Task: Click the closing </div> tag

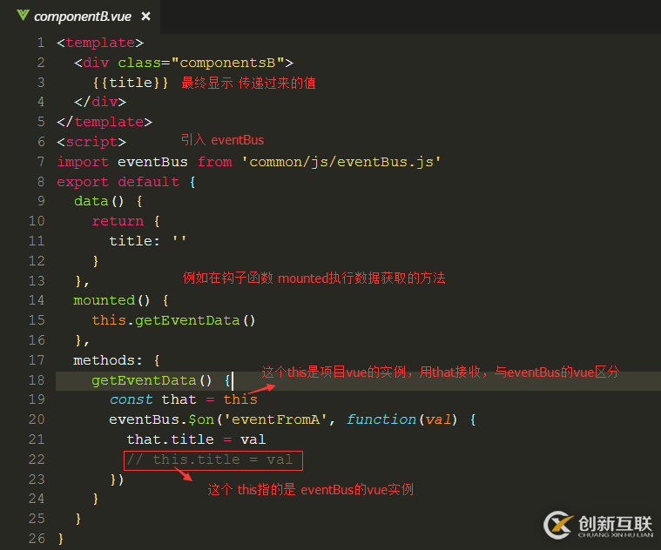Action: (100, 103)
